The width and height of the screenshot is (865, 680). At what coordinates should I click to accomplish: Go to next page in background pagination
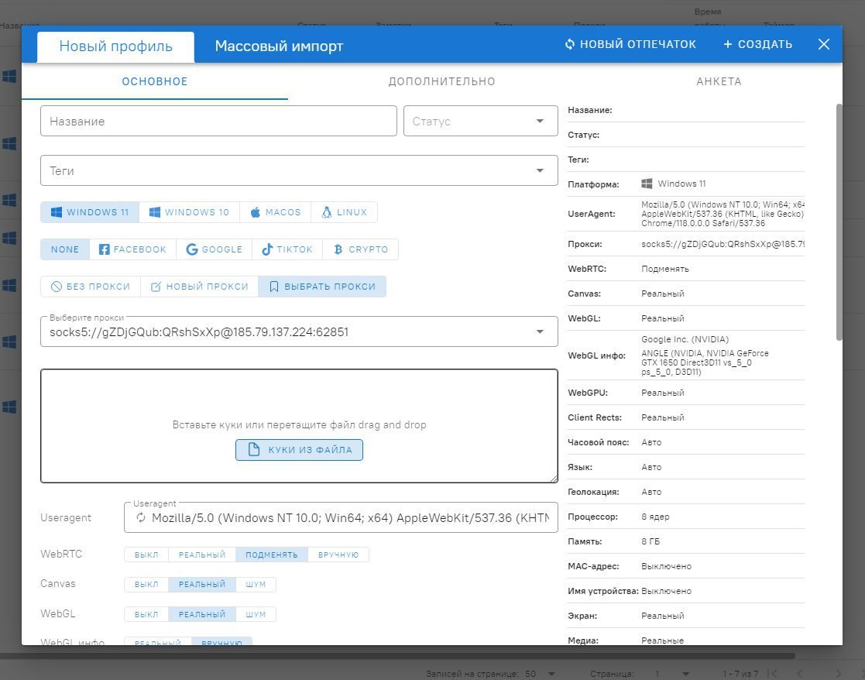point(838,674)
